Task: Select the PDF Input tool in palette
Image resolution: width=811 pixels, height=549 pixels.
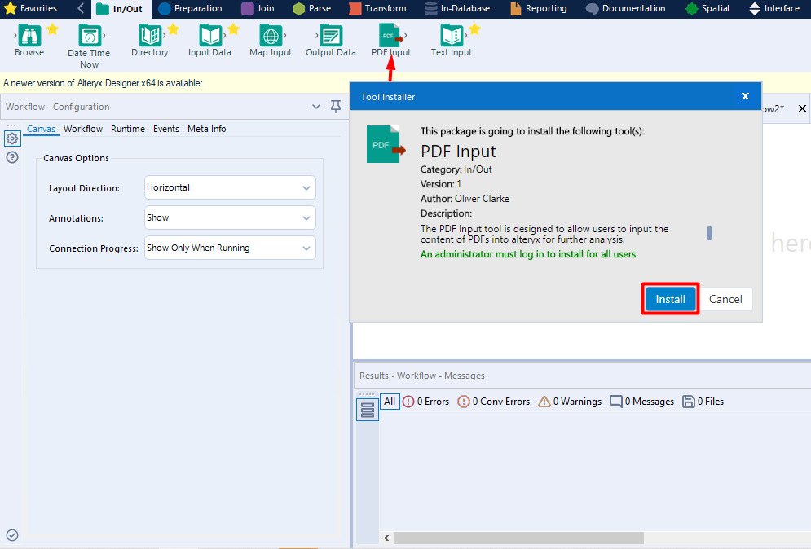Action: coord(391,41)
